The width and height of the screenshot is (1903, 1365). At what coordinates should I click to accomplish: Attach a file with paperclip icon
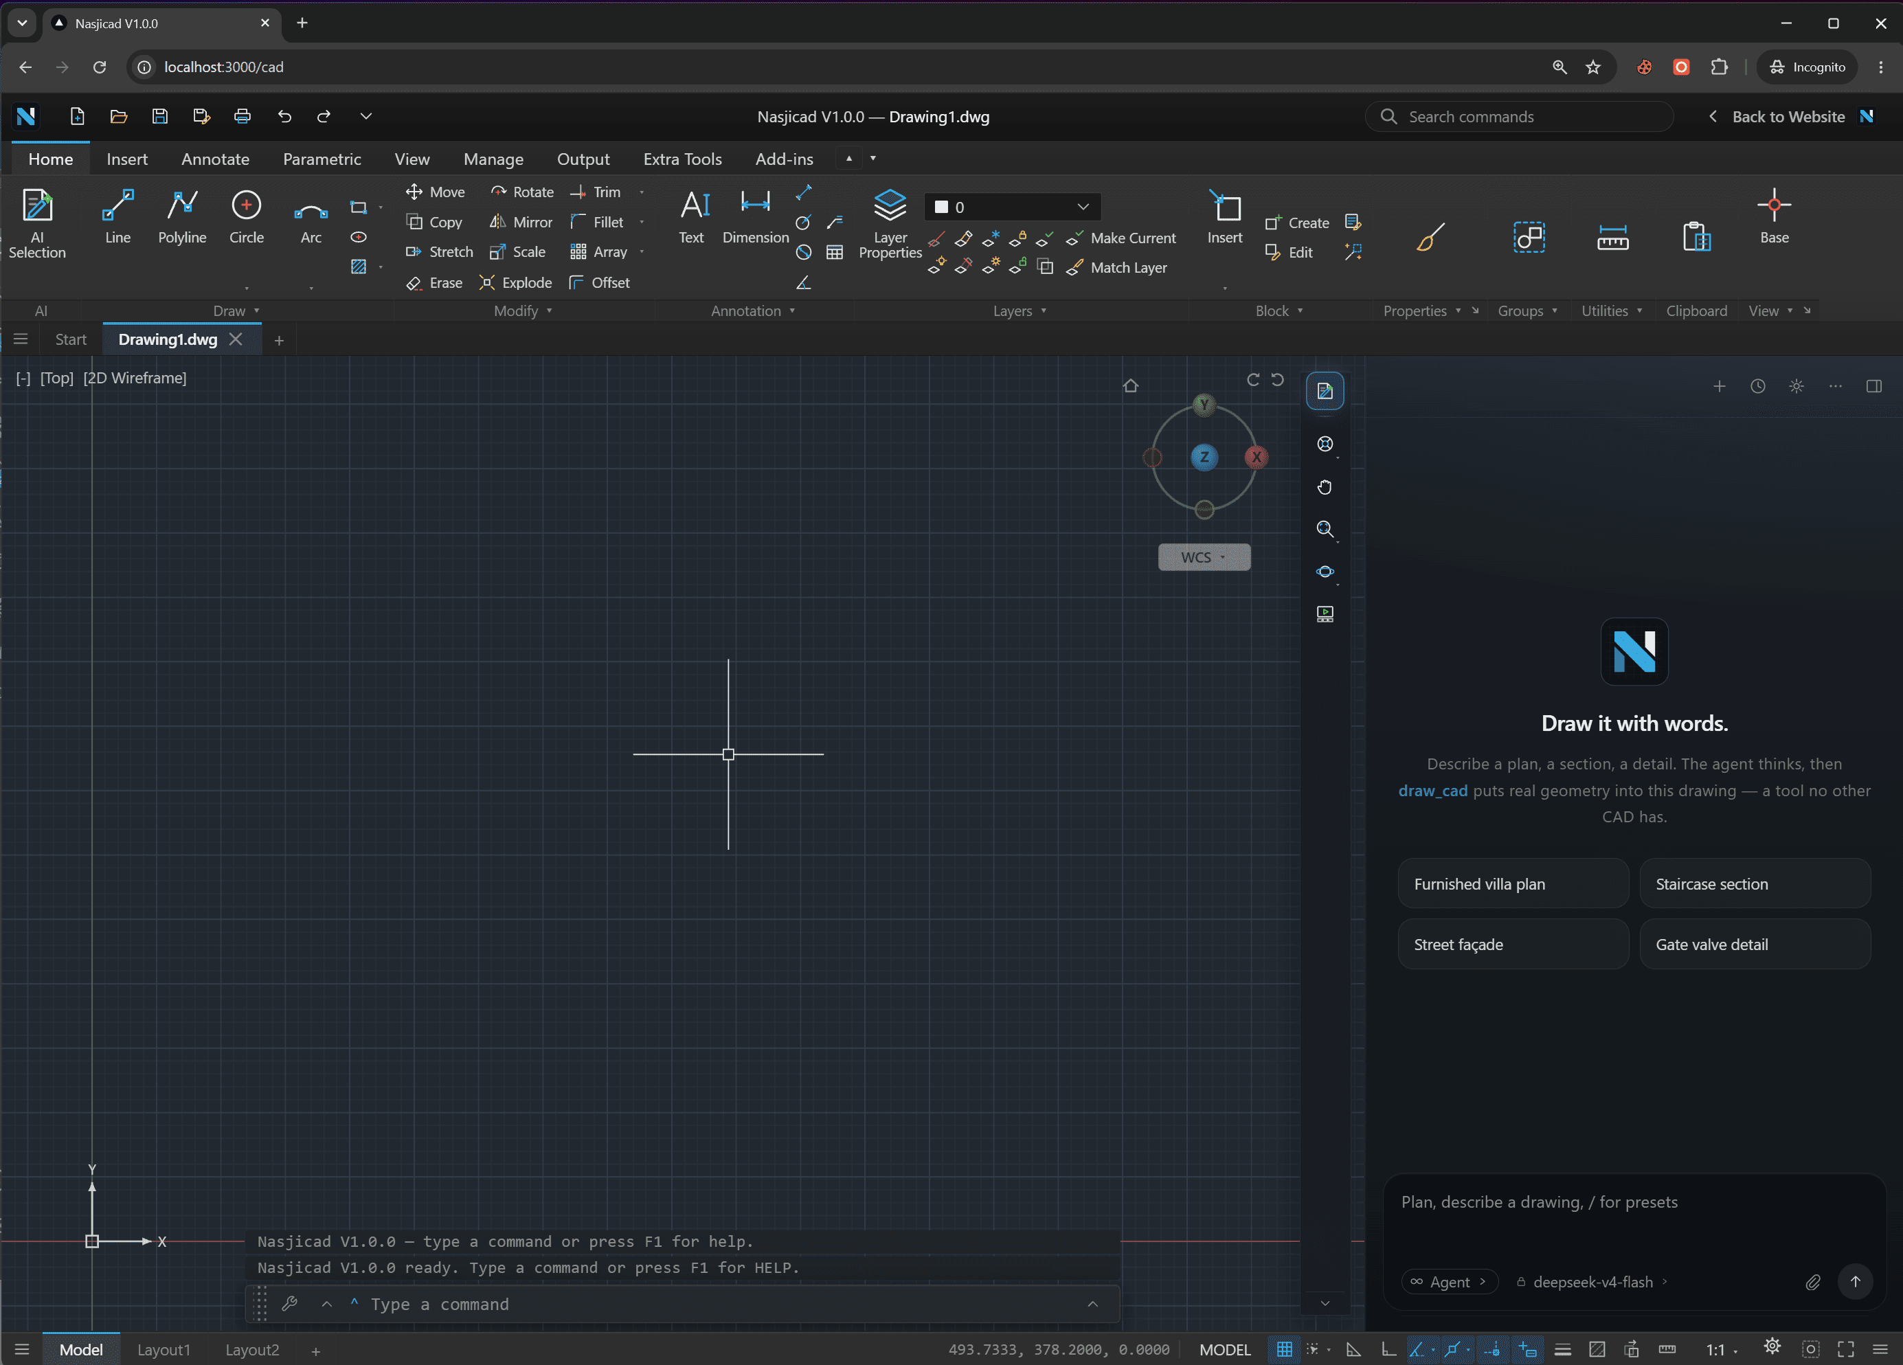(x=1812, y=1282)
